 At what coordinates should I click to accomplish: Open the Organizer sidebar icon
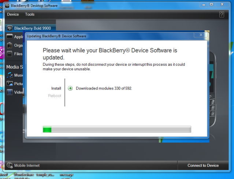coord(10,46)
